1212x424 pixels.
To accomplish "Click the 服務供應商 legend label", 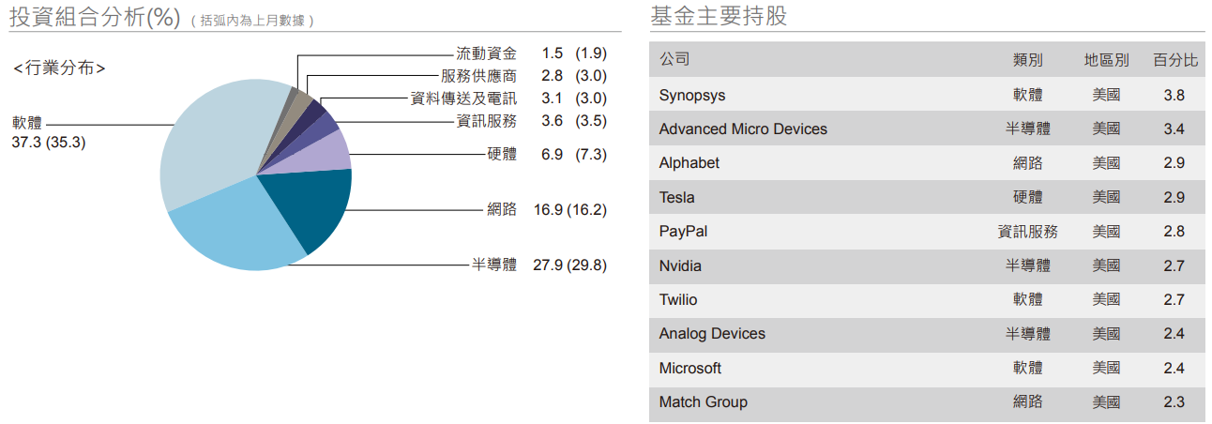I will pos(478,76).
